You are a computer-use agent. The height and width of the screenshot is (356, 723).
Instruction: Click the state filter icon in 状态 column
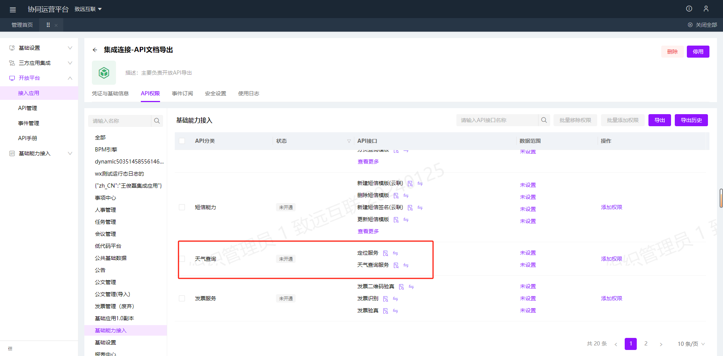pos(349,141)
